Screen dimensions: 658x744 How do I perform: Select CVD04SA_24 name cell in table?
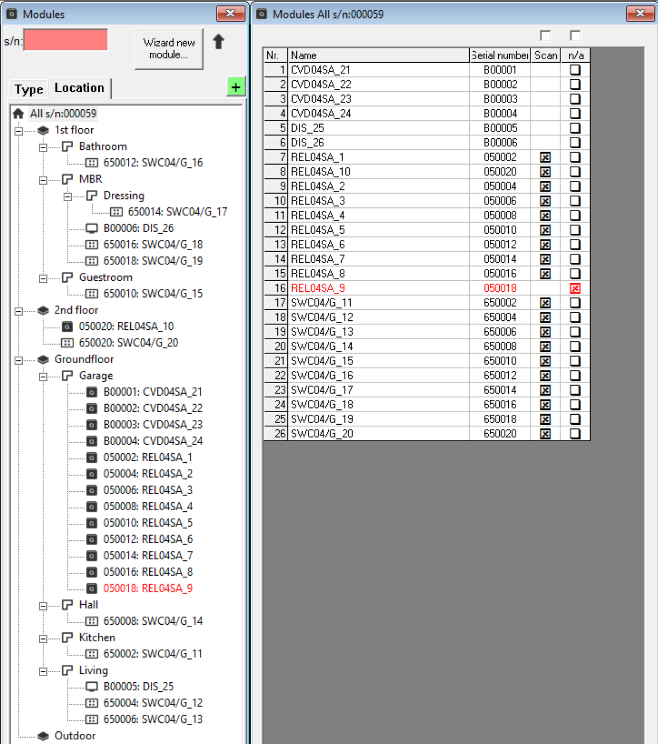click(x=378, y=113)
